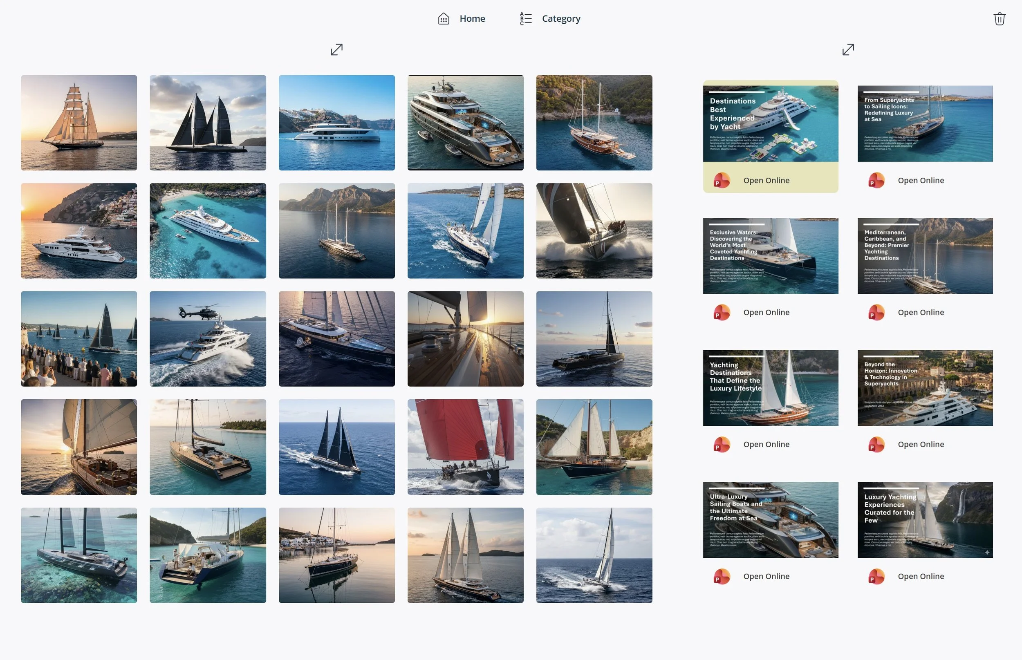Click PowerPoint icon under Destinations Best Experienced
The width and height of the screenshot is (1022, 660).
[x=722, y=181]
